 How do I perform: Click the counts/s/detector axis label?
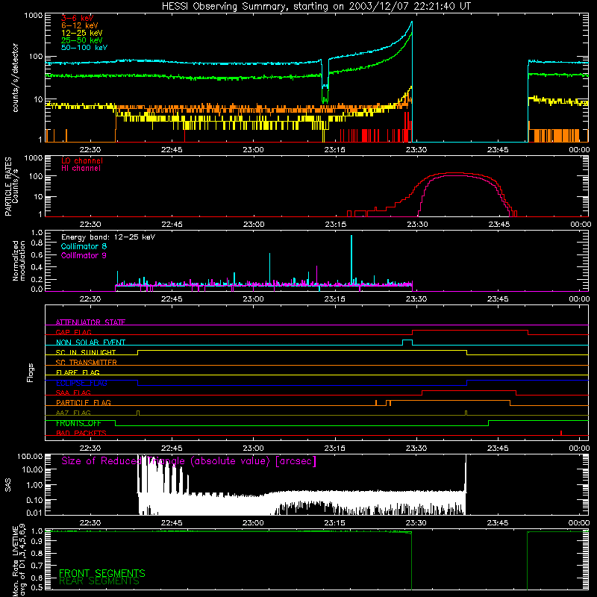15,78
